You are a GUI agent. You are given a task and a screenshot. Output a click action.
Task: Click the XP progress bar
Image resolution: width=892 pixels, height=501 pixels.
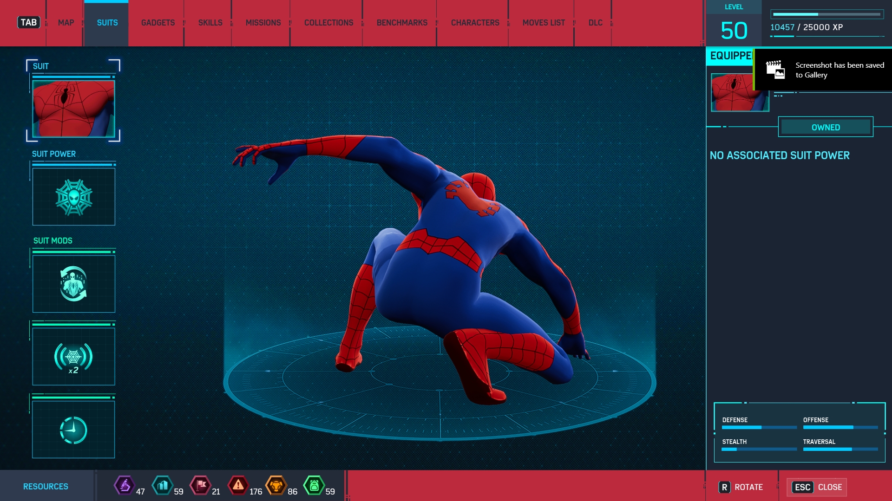tap(827, 14)
